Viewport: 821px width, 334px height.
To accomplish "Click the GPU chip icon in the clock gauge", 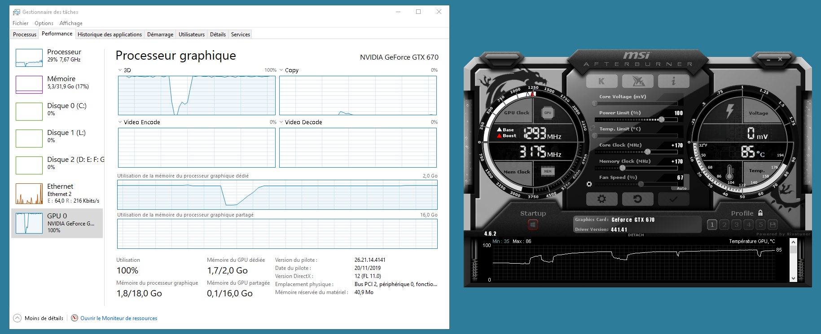I will click(548, 113).
